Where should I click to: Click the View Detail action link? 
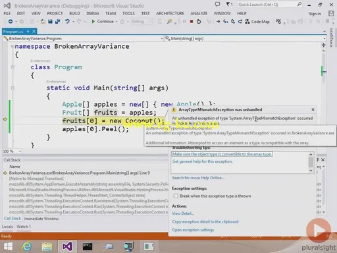tap(183, 213)
